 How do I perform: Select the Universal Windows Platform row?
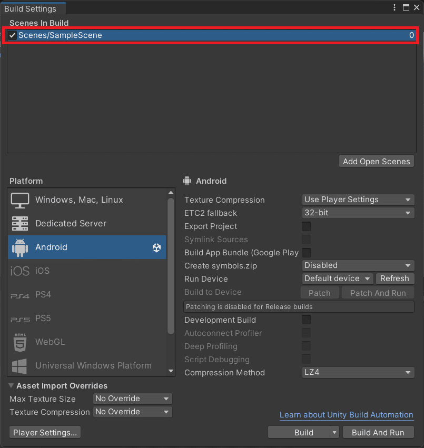click(x=87, y=366)
